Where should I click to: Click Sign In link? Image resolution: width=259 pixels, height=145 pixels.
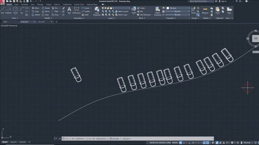(x=223, y=1)
